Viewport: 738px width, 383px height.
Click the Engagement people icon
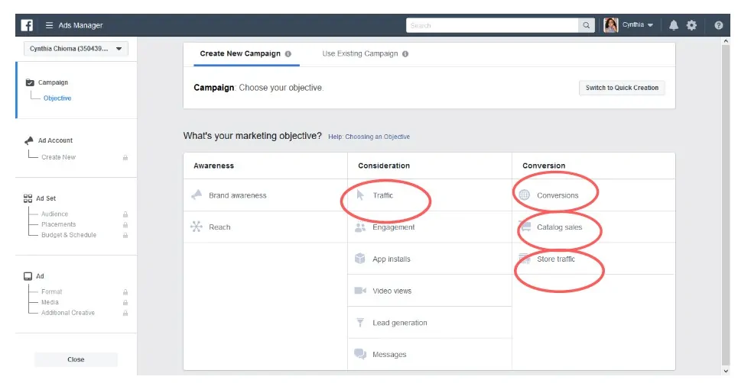[360, 227]
